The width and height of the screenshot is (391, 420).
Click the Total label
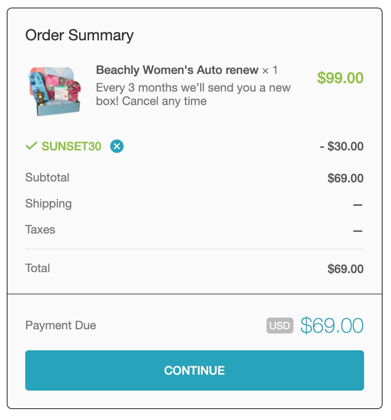(37, 268)
